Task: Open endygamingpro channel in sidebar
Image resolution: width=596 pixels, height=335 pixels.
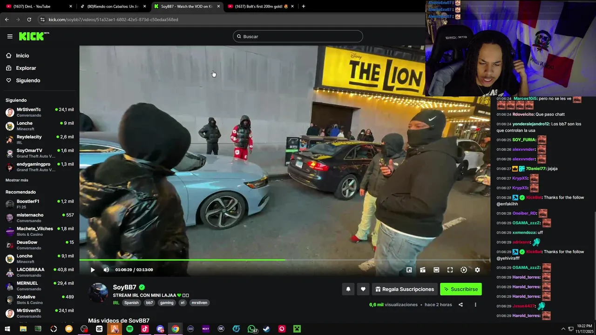Action: (40, 167)
